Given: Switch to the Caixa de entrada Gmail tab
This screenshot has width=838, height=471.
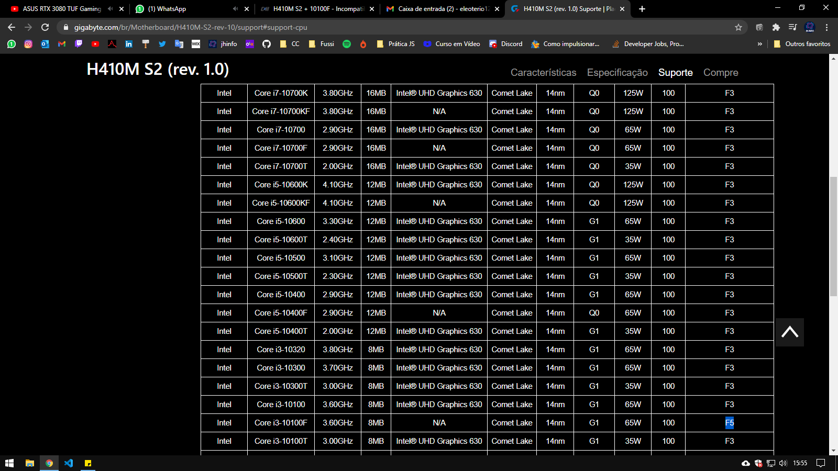Looking at the screenshot, I should click(x=443, y=9).
